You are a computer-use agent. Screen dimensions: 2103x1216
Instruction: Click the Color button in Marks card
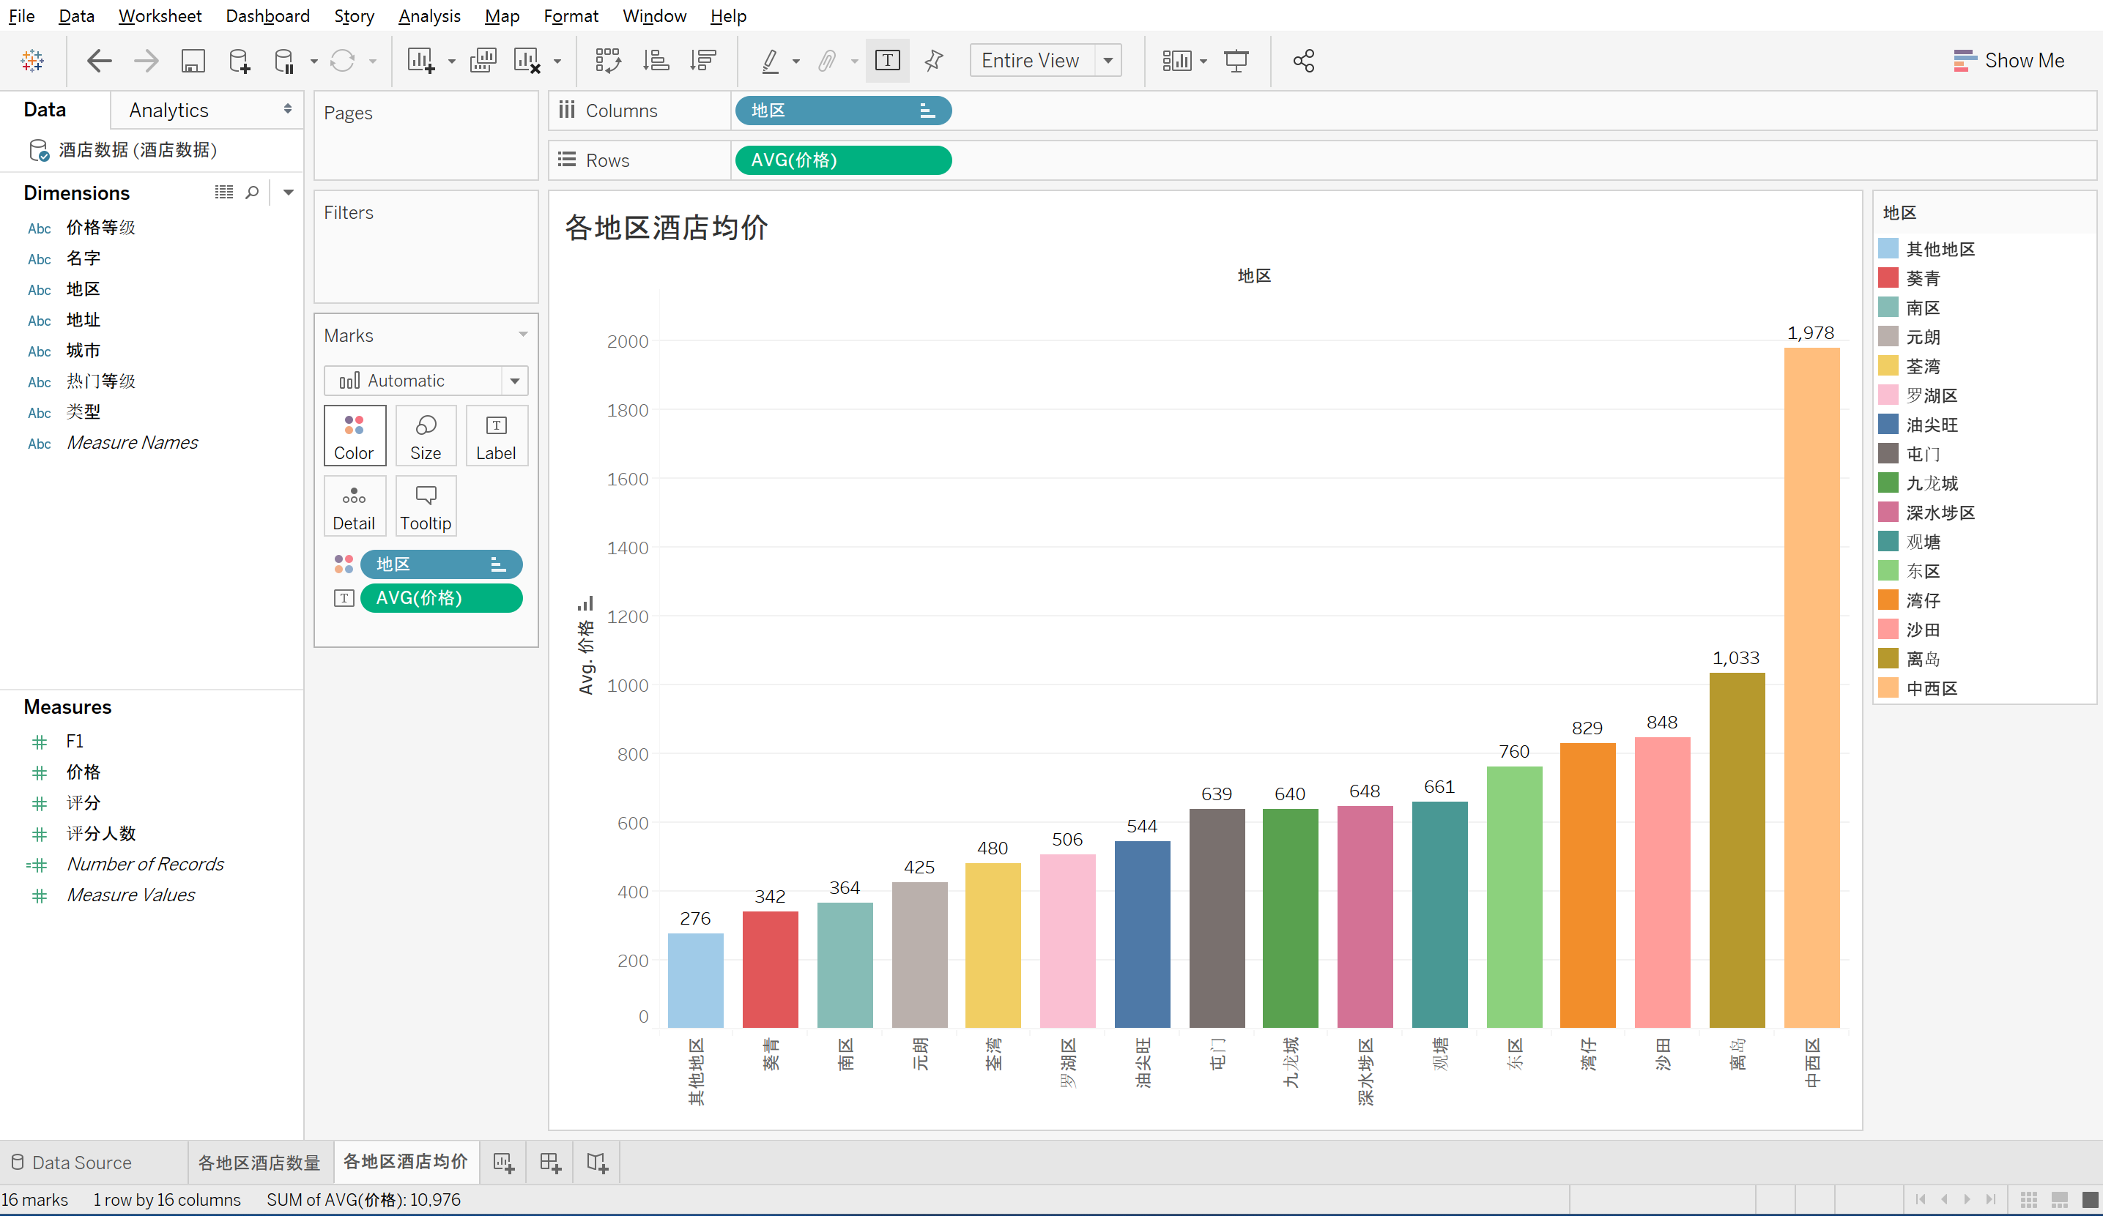pos(354,436)
